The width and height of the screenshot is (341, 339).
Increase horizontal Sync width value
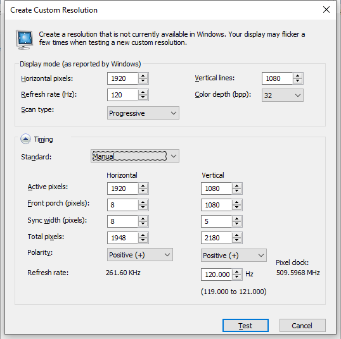coord(143,219)
